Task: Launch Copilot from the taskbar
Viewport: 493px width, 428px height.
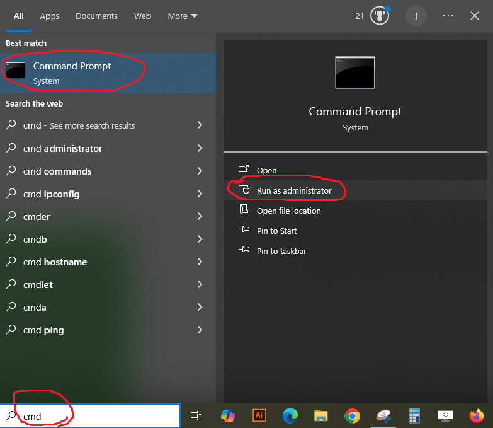Action: pyautogui.click(x=228, y=416)
